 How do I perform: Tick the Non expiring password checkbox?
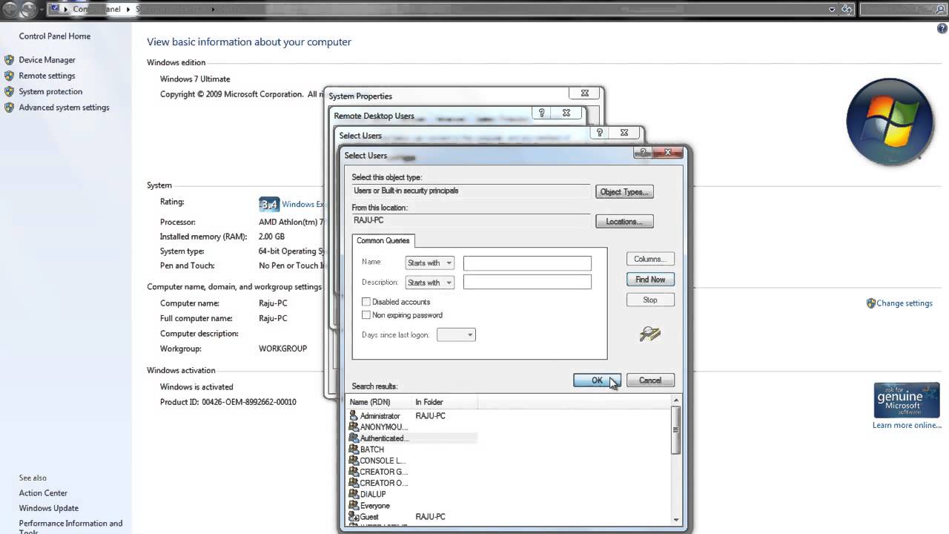(366, 315)
